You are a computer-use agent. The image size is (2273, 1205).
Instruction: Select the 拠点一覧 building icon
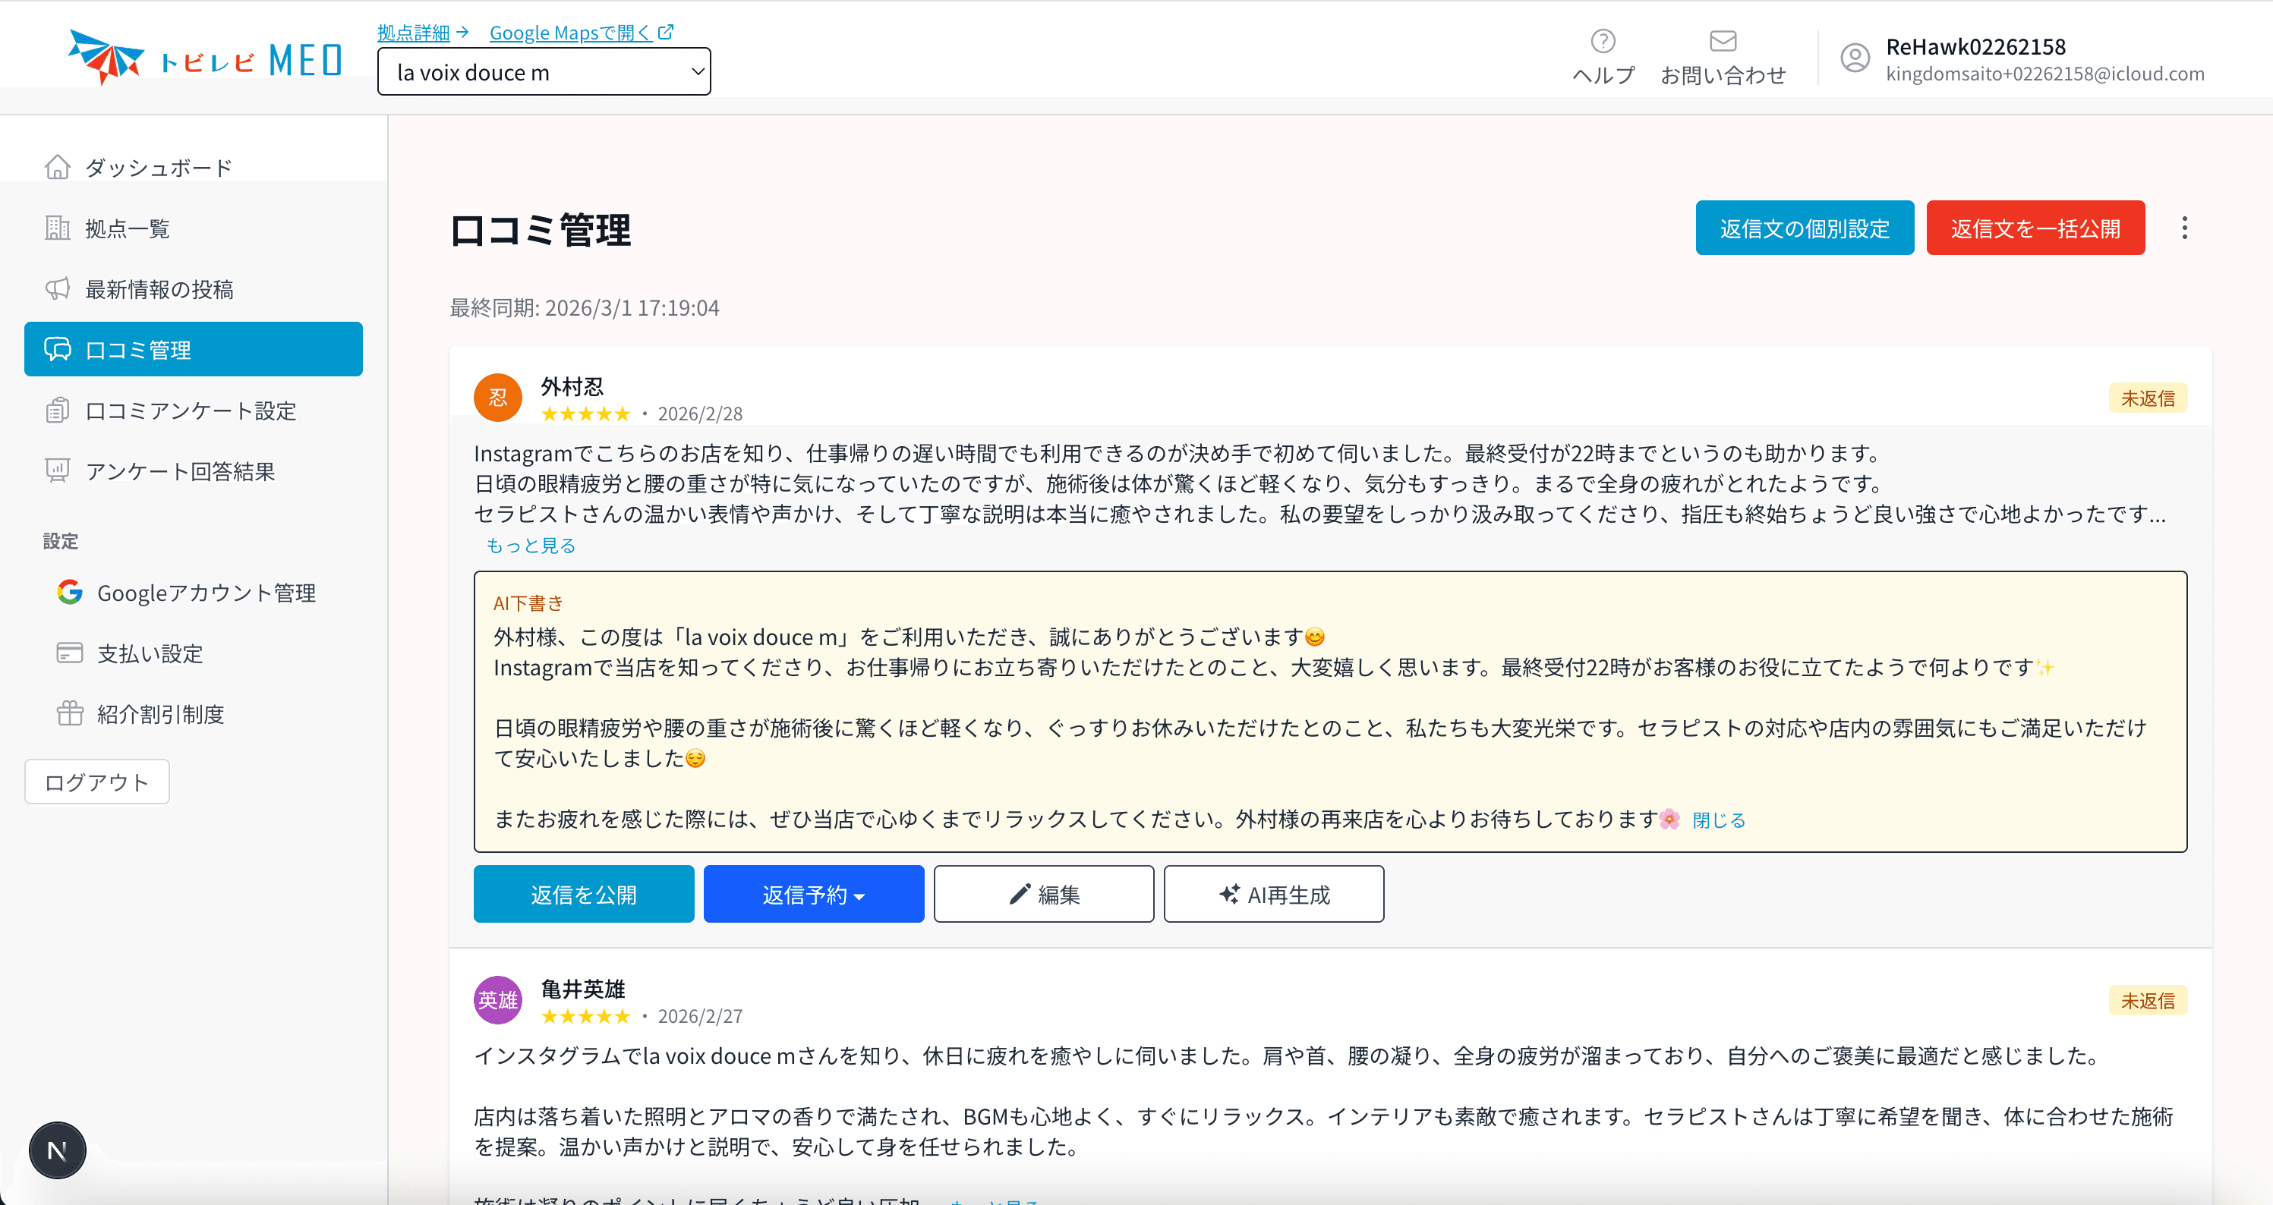[58, 228]
